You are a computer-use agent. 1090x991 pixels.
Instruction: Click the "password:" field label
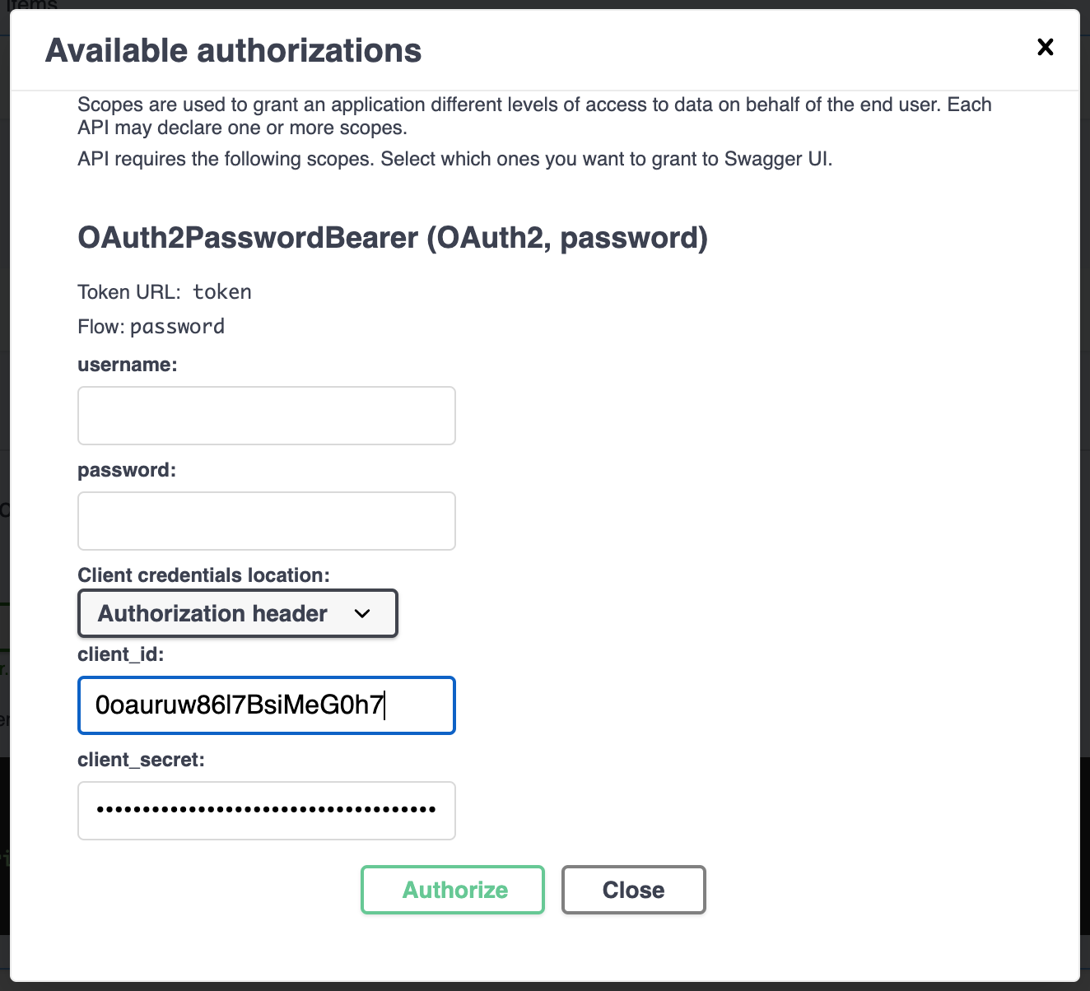pyautogui.click(x=126, y=470)
